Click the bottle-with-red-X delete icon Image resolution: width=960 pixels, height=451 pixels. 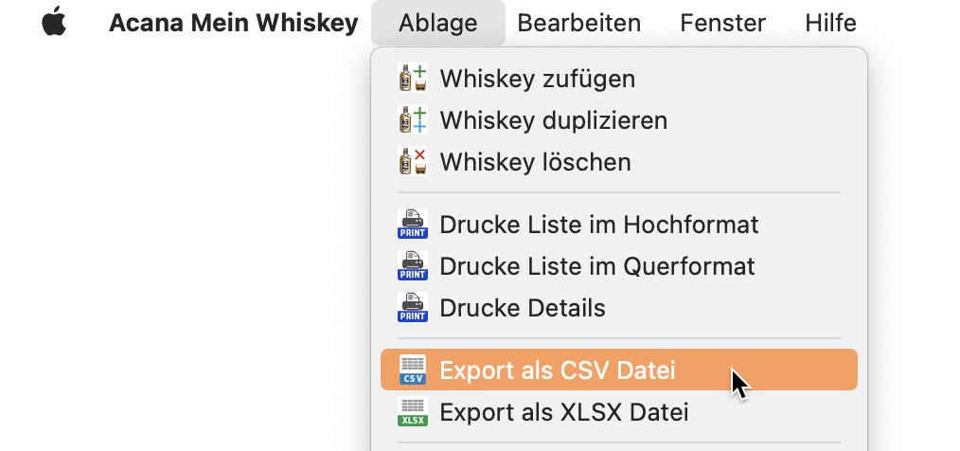click(x=412, y=162)
